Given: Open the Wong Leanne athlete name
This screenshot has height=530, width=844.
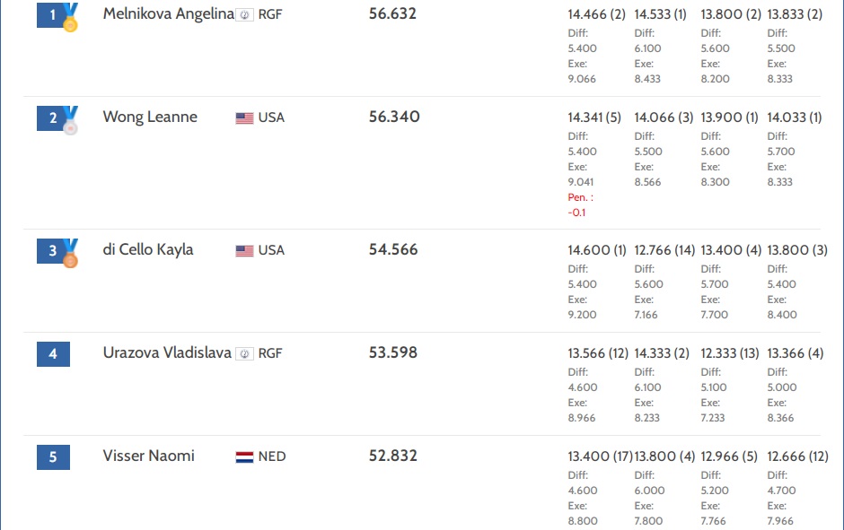Looking at the screenshot, I should 150,117.
